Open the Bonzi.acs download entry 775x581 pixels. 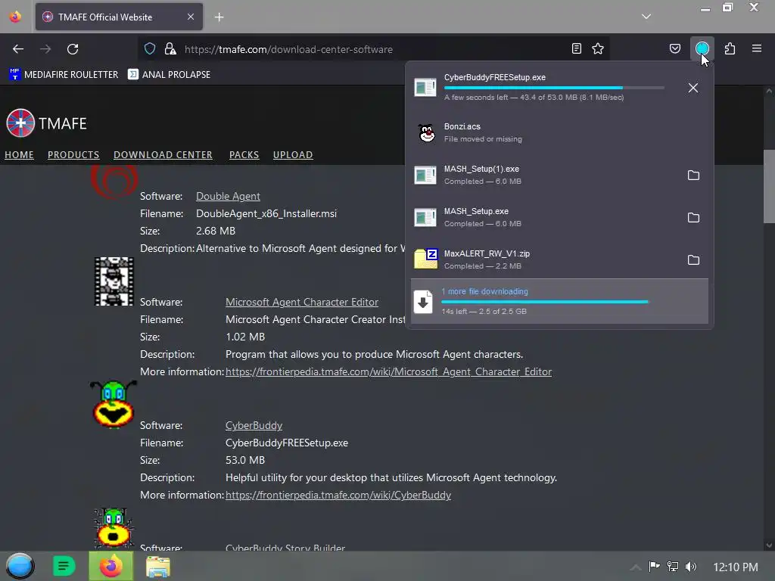tap(559, 133)
